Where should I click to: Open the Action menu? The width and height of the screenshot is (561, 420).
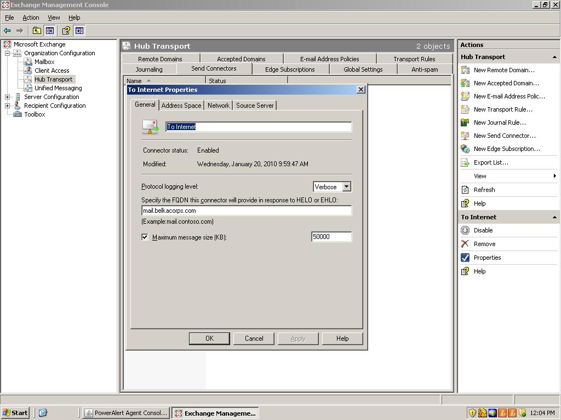(31, 17)
